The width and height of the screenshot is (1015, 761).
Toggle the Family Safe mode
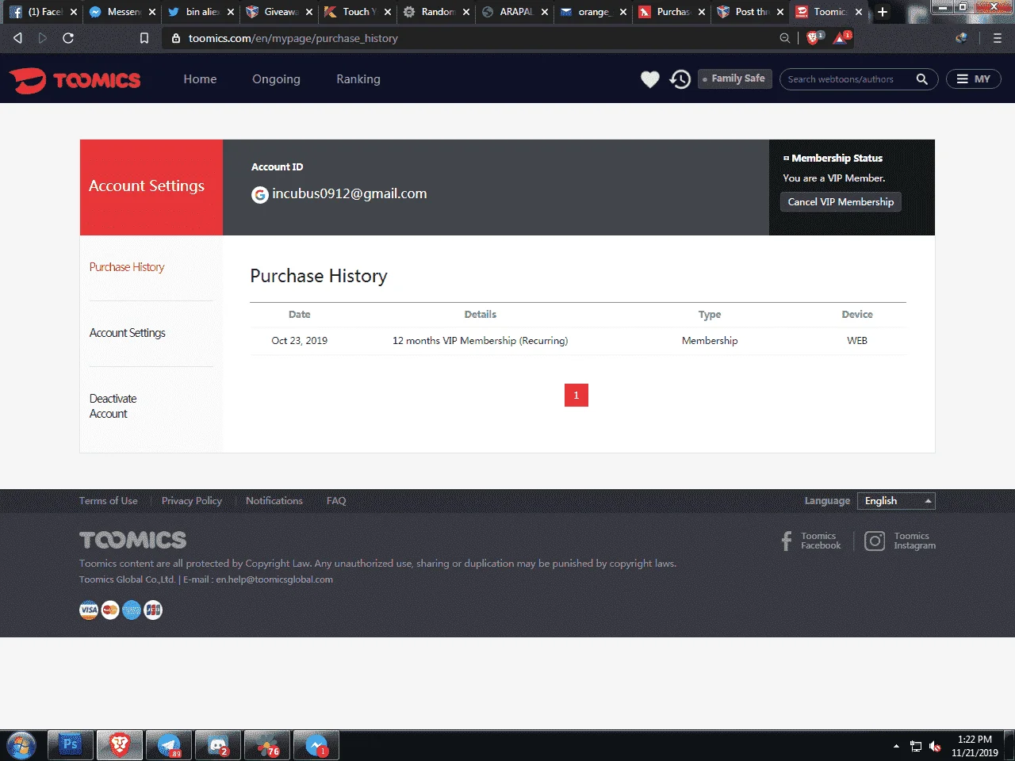(x=734, y=78)
